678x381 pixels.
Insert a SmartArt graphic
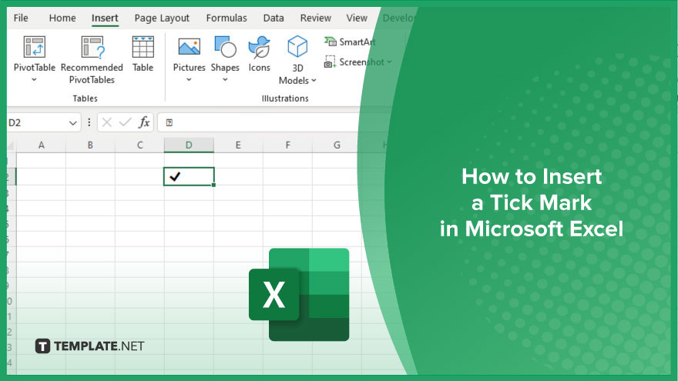(349, 42)
